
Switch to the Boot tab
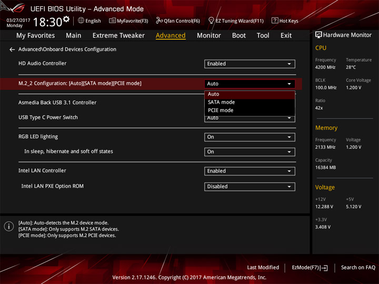tap(239, 36)
